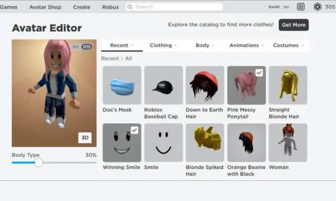Click the avatar preview image

pos(54,93)
